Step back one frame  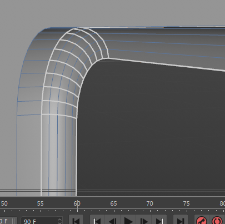[x=113, y=220]
